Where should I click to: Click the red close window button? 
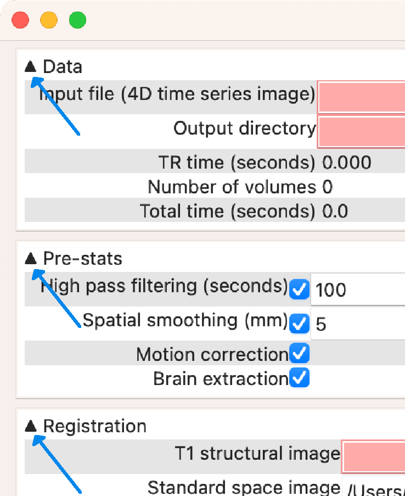(x=21, y=21)
